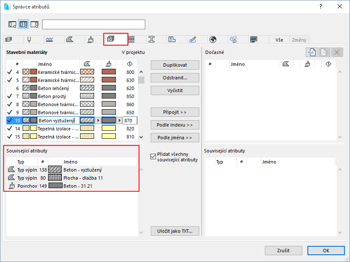Screen dimensions: 350x262
Task: Click the Duplikovat button
Action: [x=175, y=65]
